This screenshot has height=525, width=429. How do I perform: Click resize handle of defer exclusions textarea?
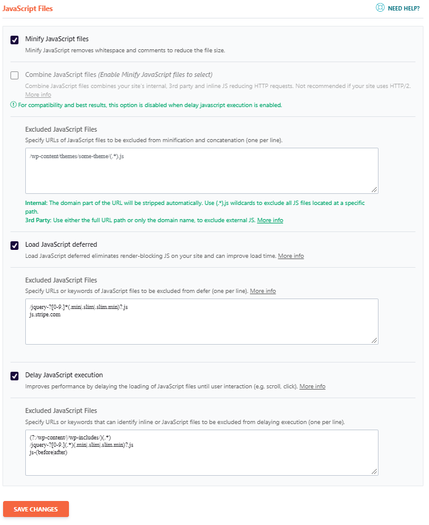374,340
